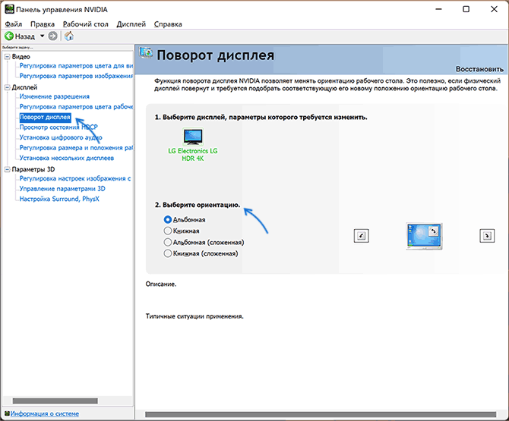Open the Файл menu

pyautogui.click(x=14, y=24)
